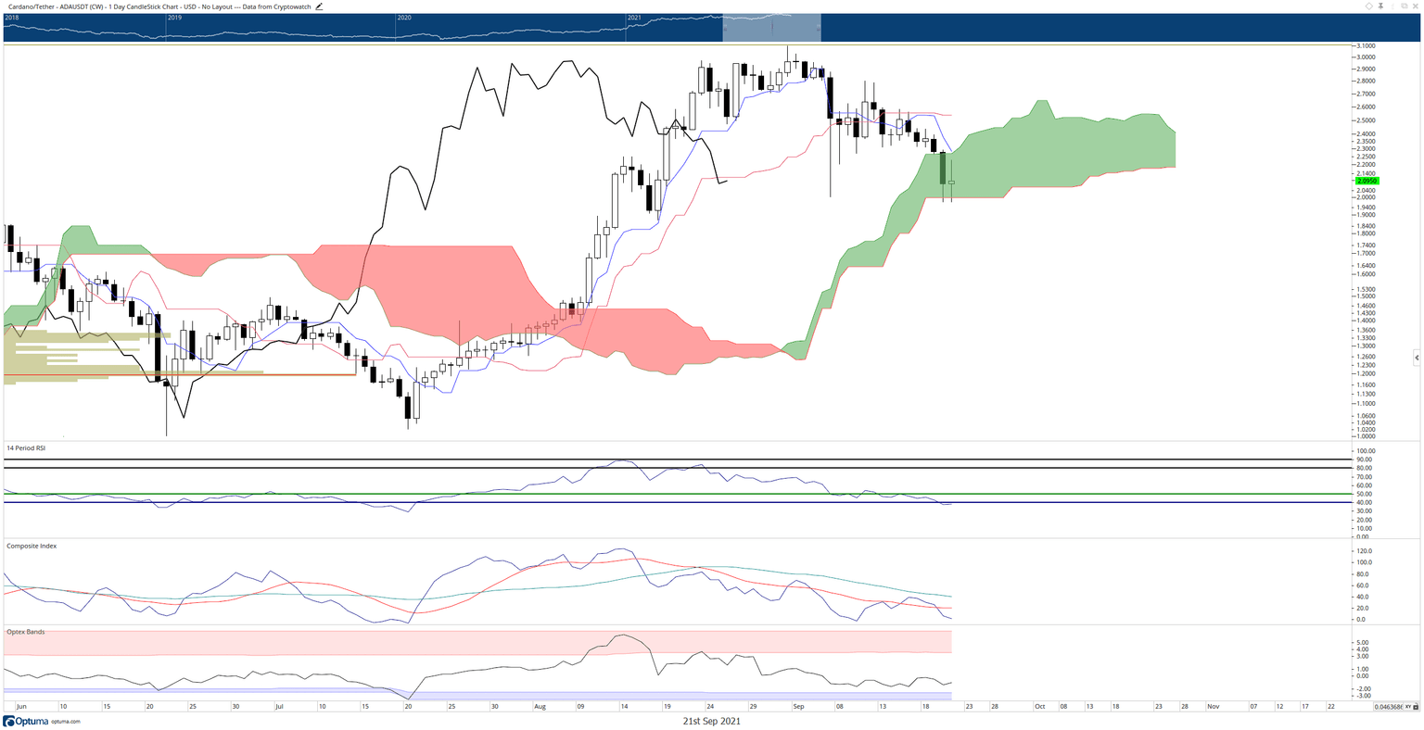Close the chart with the X icon
1424x730 pixels.
click(1416, 6)
